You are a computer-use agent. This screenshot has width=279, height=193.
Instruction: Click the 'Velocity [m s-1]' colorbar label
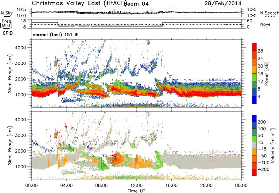pyautogui.click(x=272, y=145)
